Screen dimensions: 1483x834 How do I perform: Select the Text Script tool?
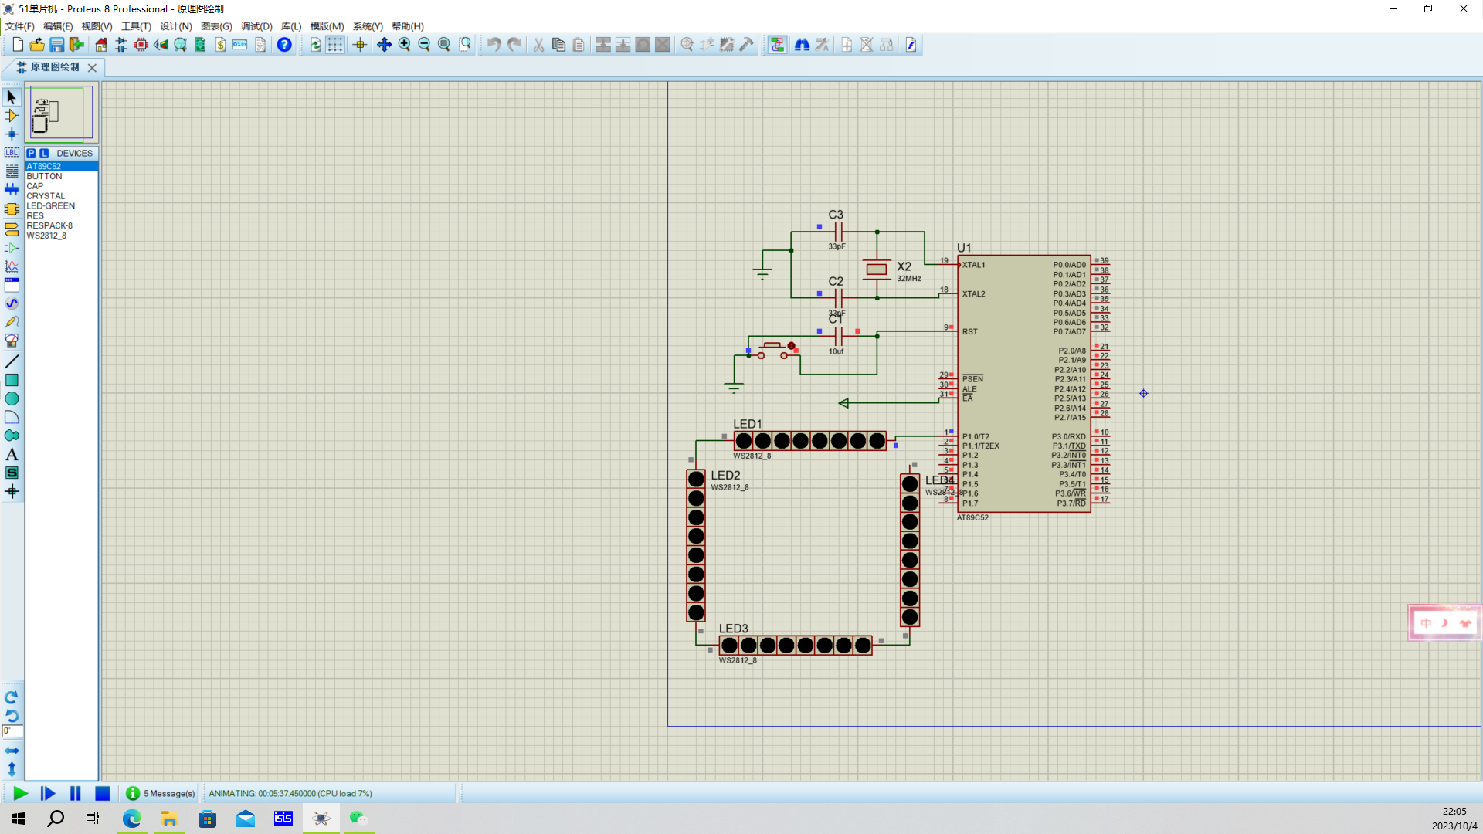click(x=12, y=171)
